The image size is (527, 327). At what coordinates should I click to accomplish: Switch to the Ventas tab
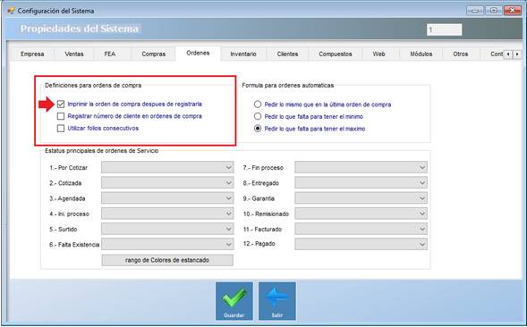click(x=74, y=54)
